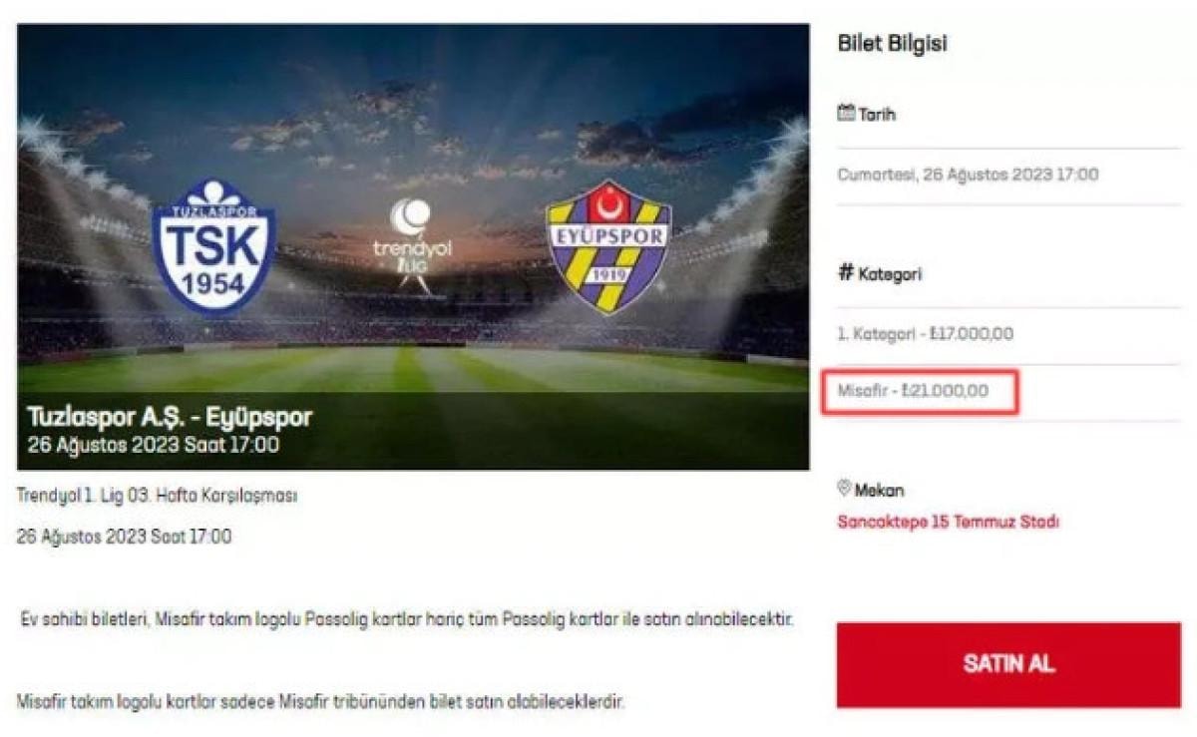Click the hash icon beside Kategori

pos(846,273)
